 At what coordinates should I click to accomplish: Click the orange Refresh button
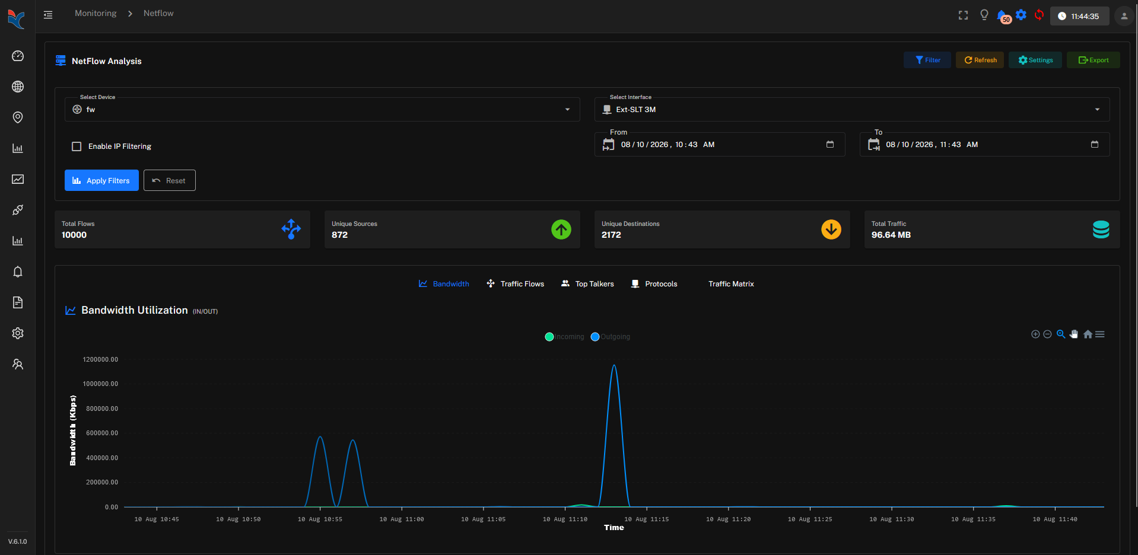pyautogui.click(x=980, y=60)
